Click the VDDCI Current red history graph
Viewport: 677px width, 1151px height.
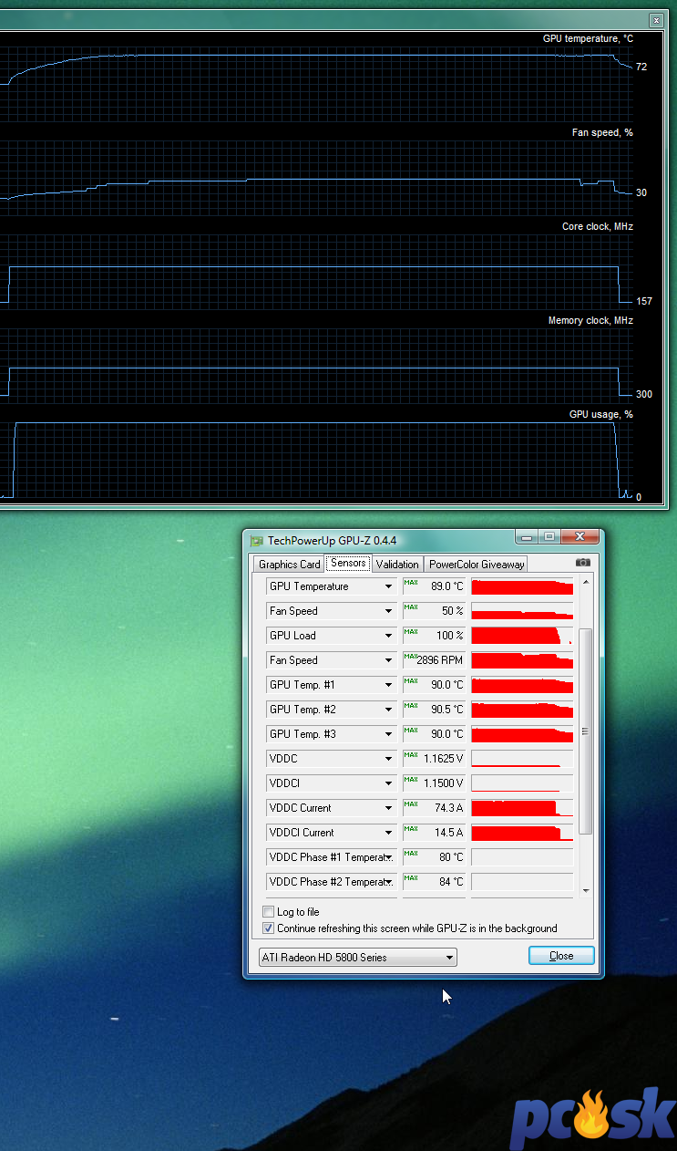click(x=522, y=833)
